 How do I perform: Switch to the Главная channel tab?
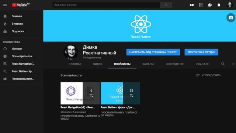point(75,64)
